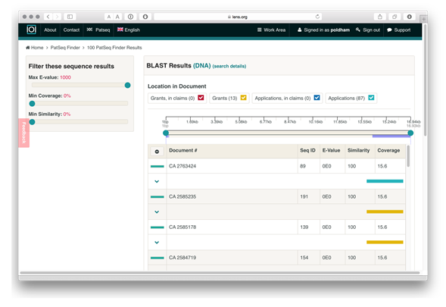The width and height of the screenshot is (446, 307).
Task: Click the Sign out link
Action: click(368, 30)
